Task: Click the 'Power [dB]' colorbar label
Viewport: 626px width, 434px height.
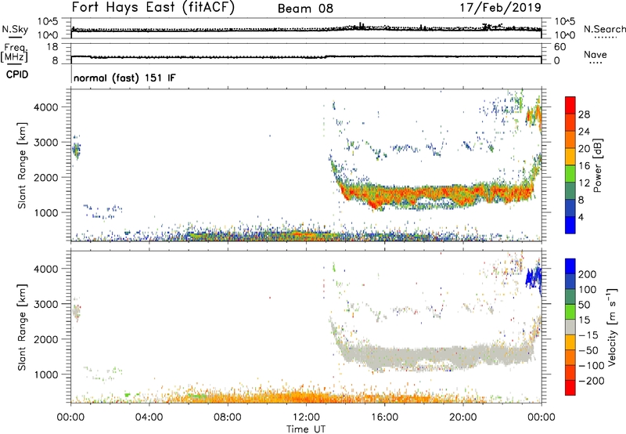Action: (x=597, y=165)
